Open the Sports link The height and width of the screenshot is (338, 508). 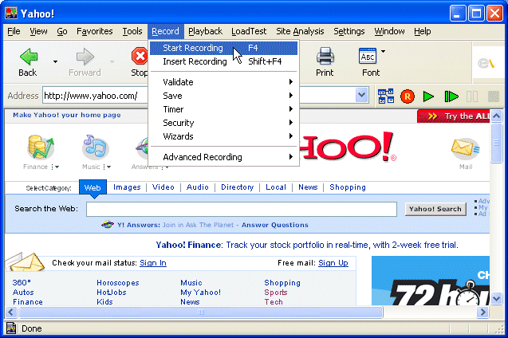tap(276, 293)
